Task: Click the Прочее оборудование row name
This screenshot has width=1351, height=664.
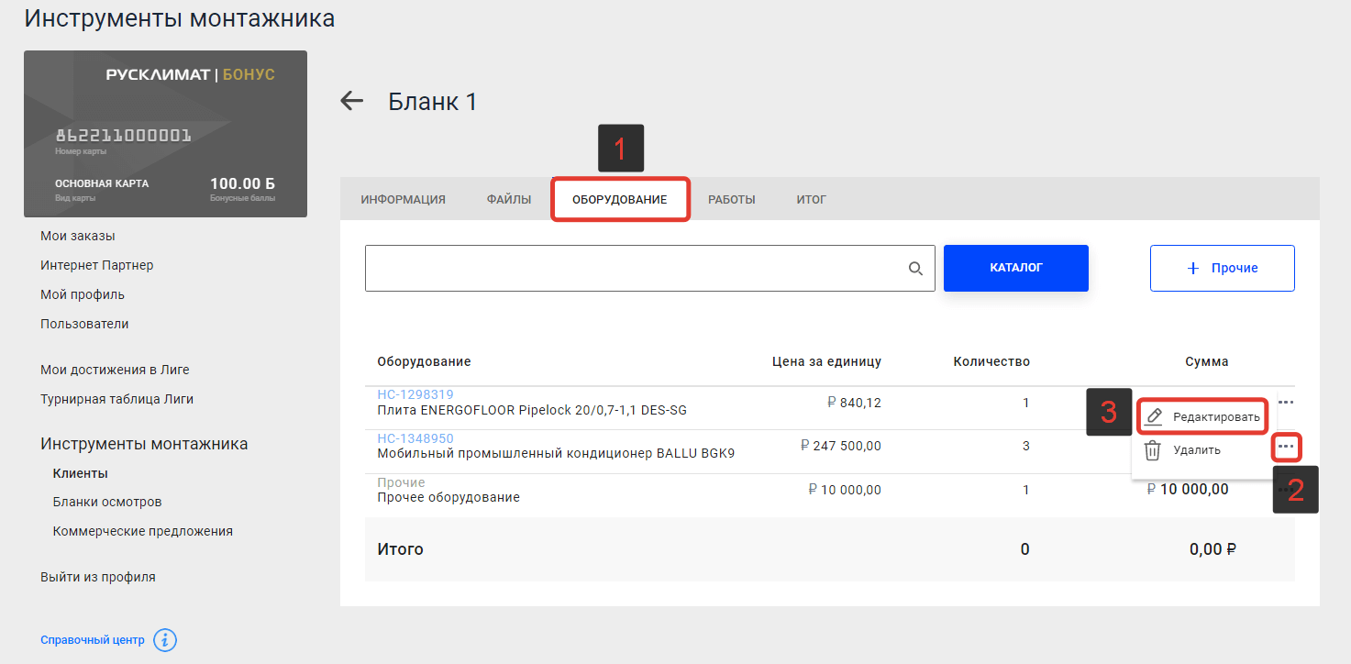Action: click(x=448, y=497)
